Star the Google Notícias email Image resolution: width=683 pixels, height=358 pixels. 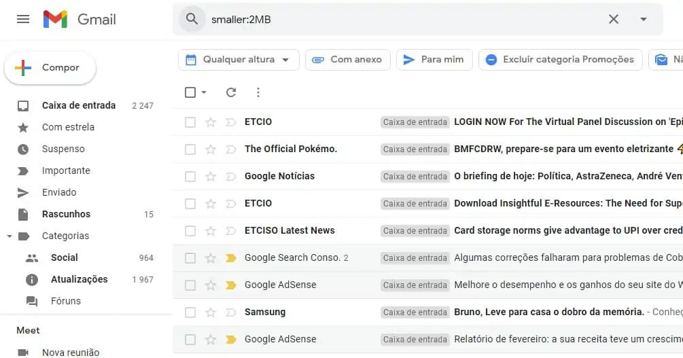click(x=211, y=177)
